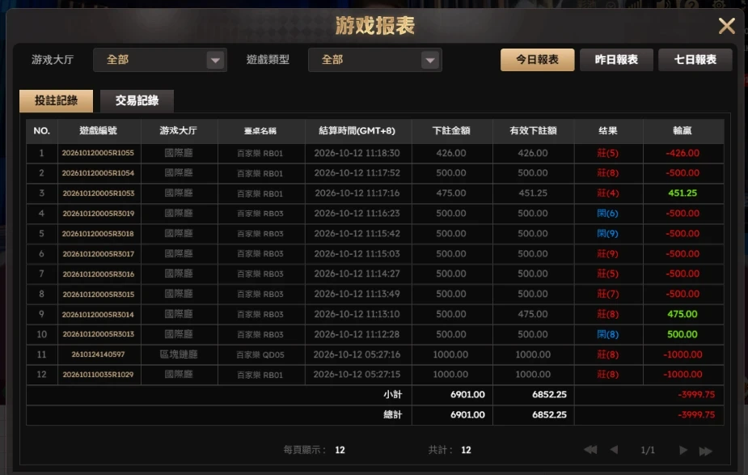Show 今日報表 report
Image resolution: width=748 pixels, height=475 pixels.
click(x=537, y=60)
